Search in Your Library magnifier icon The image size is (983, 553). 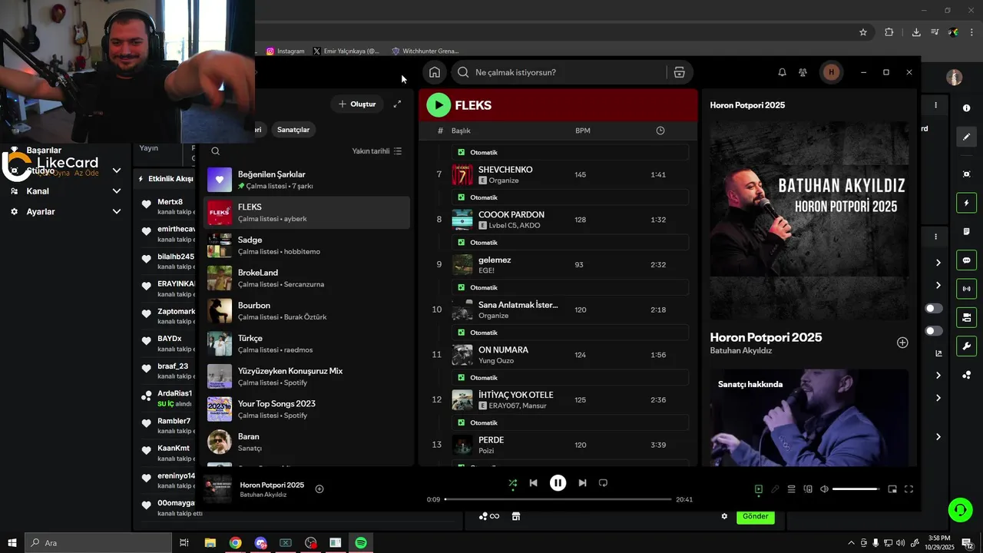coord(216,151)
